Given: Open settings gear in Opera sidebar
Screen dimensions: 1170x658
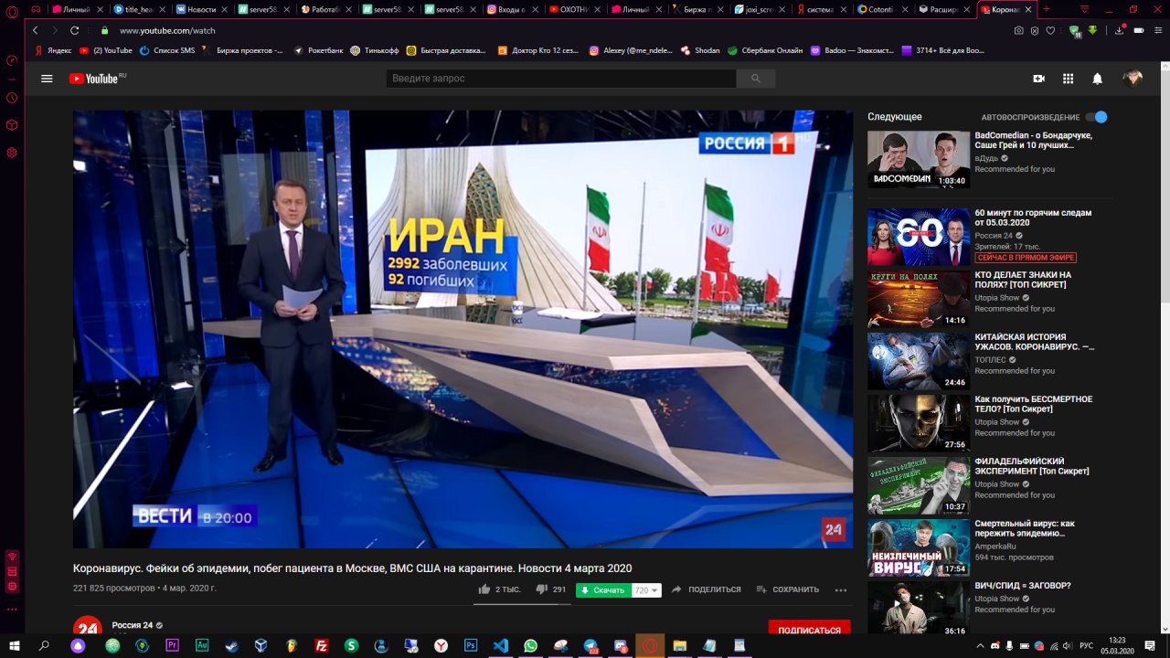Looking at the screenshot, I should [x=12, y=153].
